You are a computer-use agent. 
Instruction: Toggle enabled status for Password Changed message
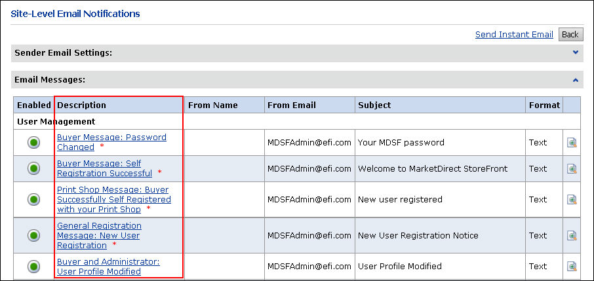tap(33, 143)
